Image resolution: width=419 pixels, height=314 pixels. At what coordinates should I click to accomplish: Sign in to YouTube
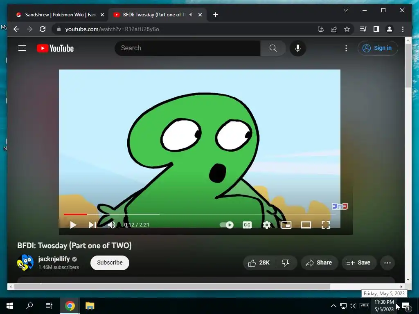378,48
